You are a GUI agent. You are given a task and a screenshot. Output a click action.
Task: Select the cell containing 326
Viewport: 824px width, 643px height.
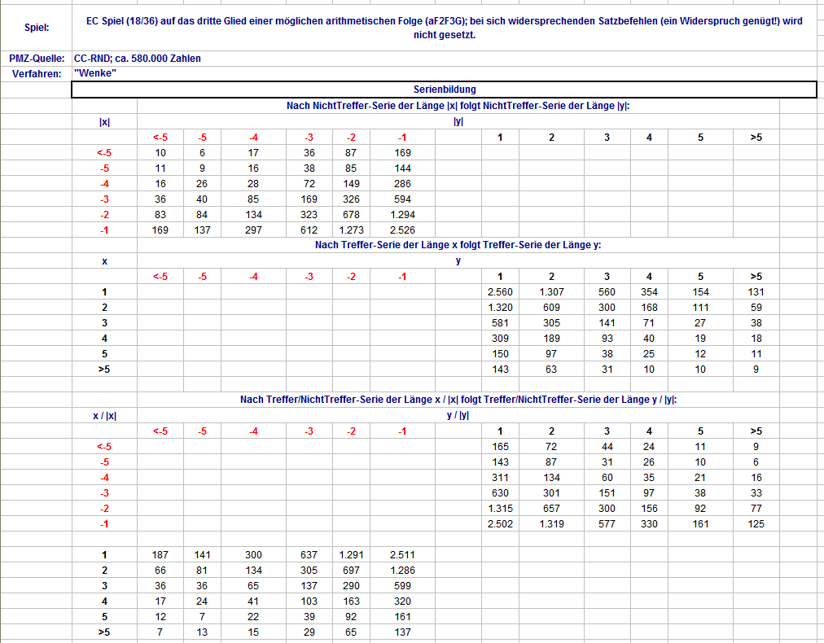pyautogui.click(x=351, y=199)
